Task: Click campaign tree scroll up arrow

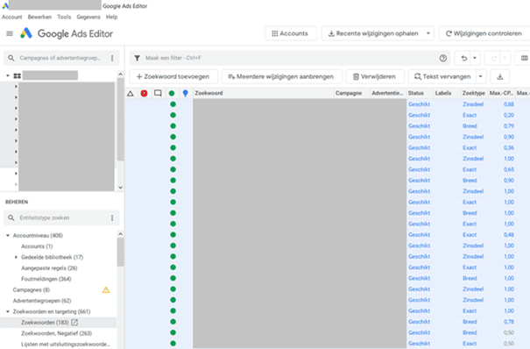Action: [120, 74]
